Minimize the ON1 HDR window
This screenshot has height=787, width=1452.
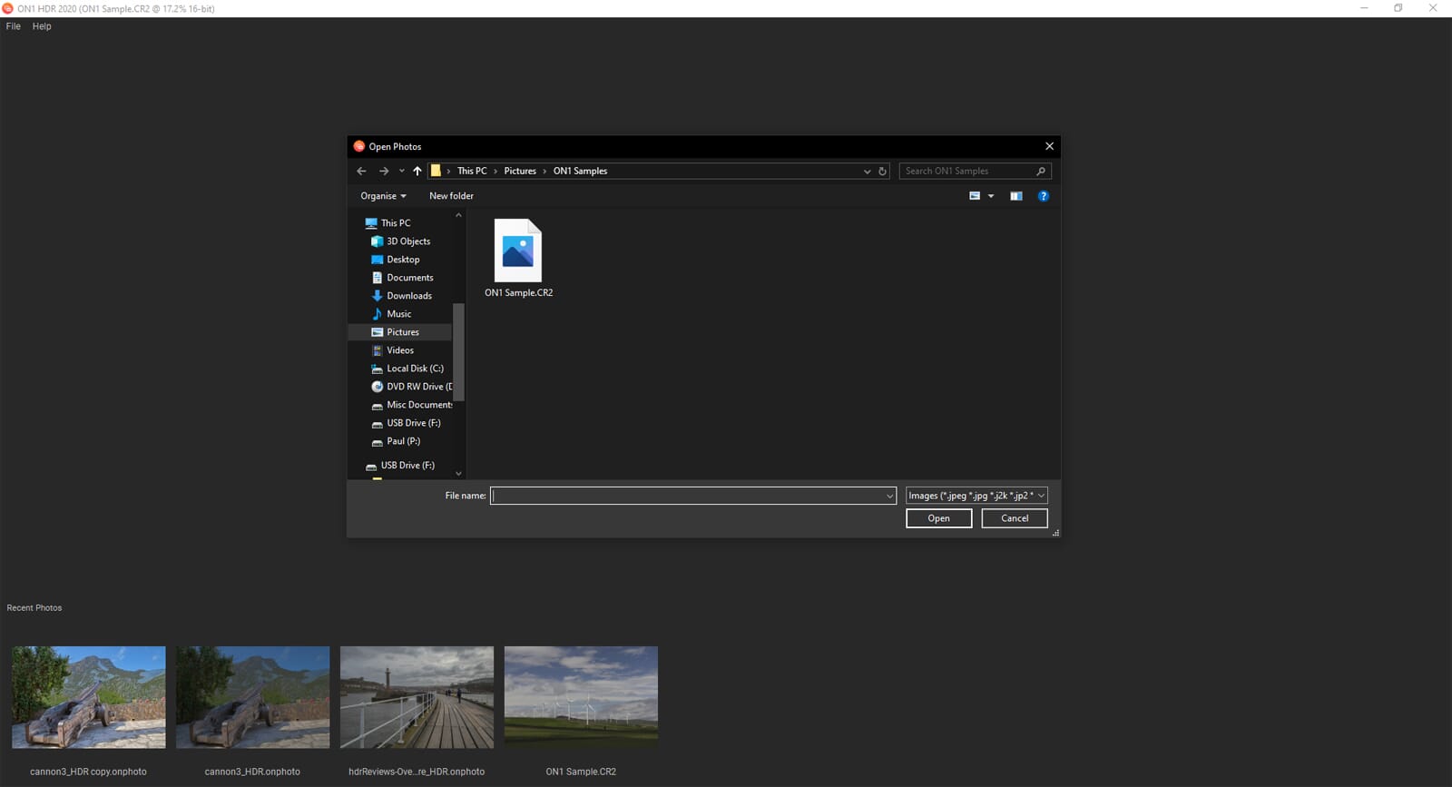[x=1364, y=8]
